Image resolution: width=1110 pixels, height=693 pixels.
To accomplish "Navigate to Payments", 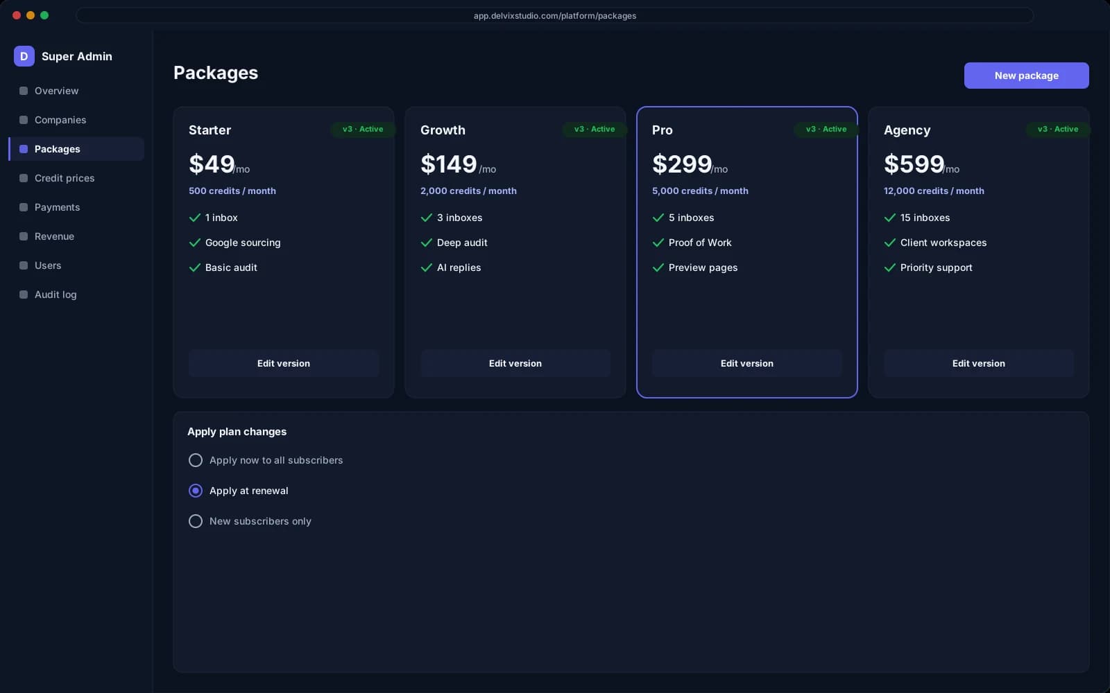I will coord(76,207).
